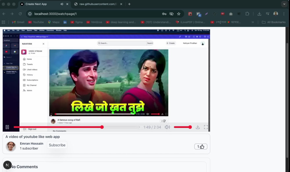Open Emran Hossain's profile avatar
The image size is (290, 172).
pyautogui.click(x=11, y=146)
